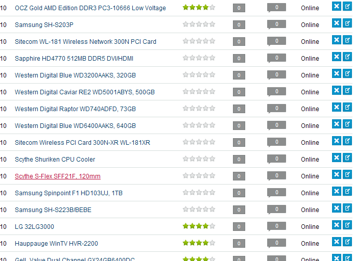The image size is (354, 261).
Task: Delete the OCZ Gold AMD Edition row
Action: [x=337, y=6]
